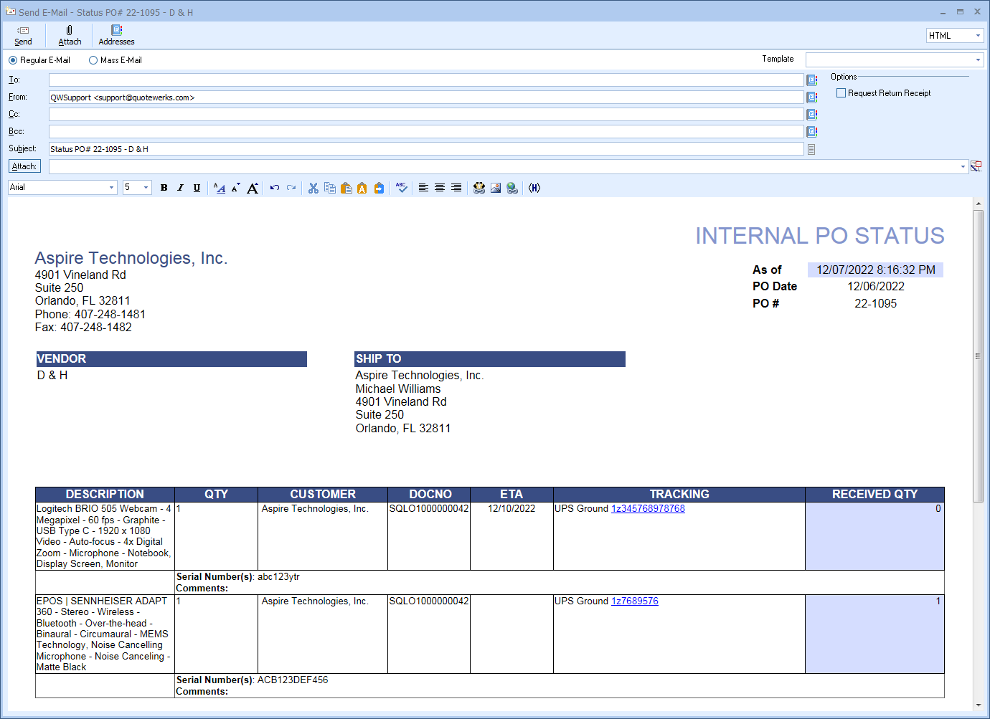The height and width of the screenshot is (719, 990).
Task: Undo last edit
Action: (275, 188)
